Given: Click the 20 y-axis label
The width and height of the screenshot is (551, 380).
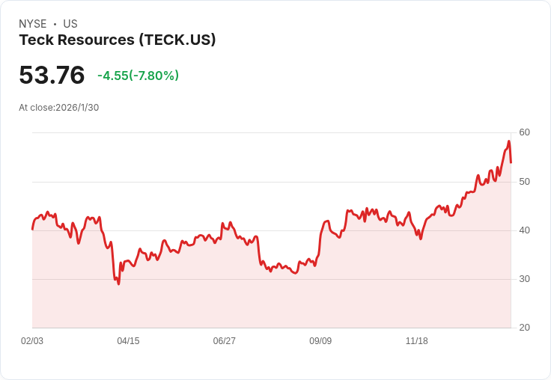Looking at the screenshot, I should click(x=524, y=327).
